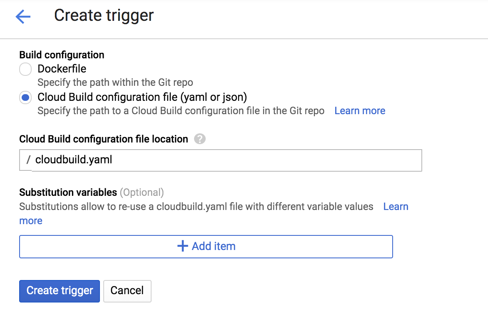
Task: Click the Cloud Build configuration file option label
Action: [142, 97]
